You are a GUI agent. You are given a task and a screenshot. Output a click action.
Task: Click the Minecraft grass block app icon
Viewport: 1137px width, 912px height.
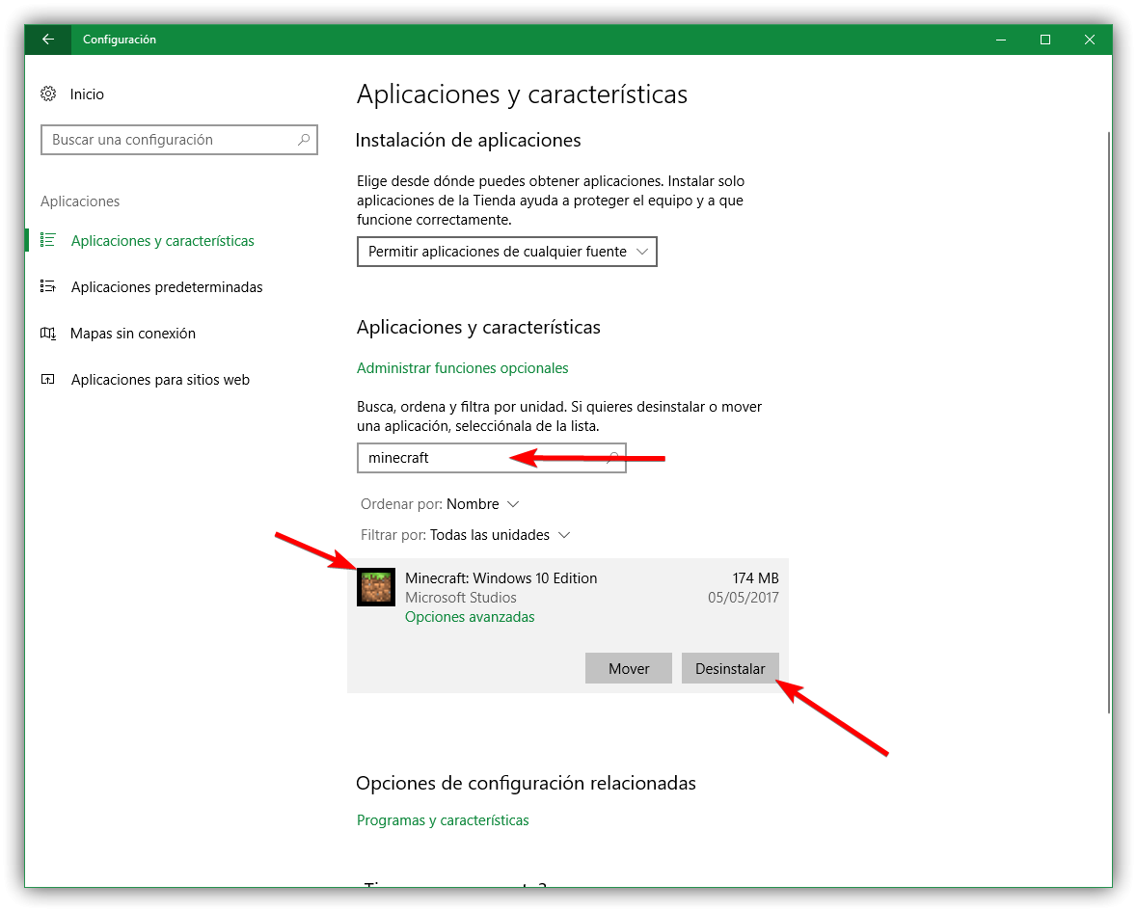[375, 587]
